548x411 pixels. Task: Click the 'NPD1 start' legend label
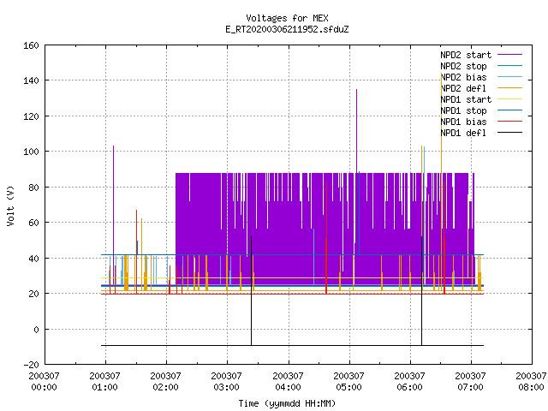pos(466,99)
